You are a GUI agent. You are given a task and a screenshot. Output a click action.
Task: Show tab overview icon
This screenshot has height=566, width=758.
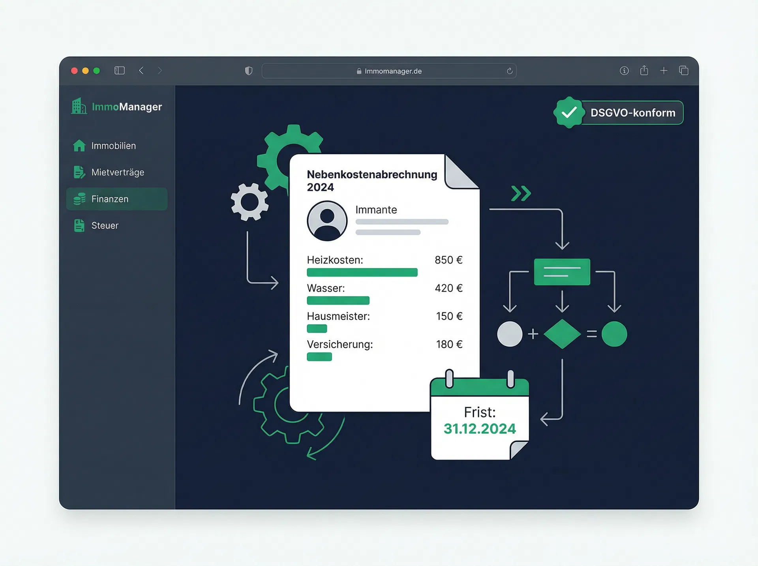pyautogui.click(x=684, y=71)
